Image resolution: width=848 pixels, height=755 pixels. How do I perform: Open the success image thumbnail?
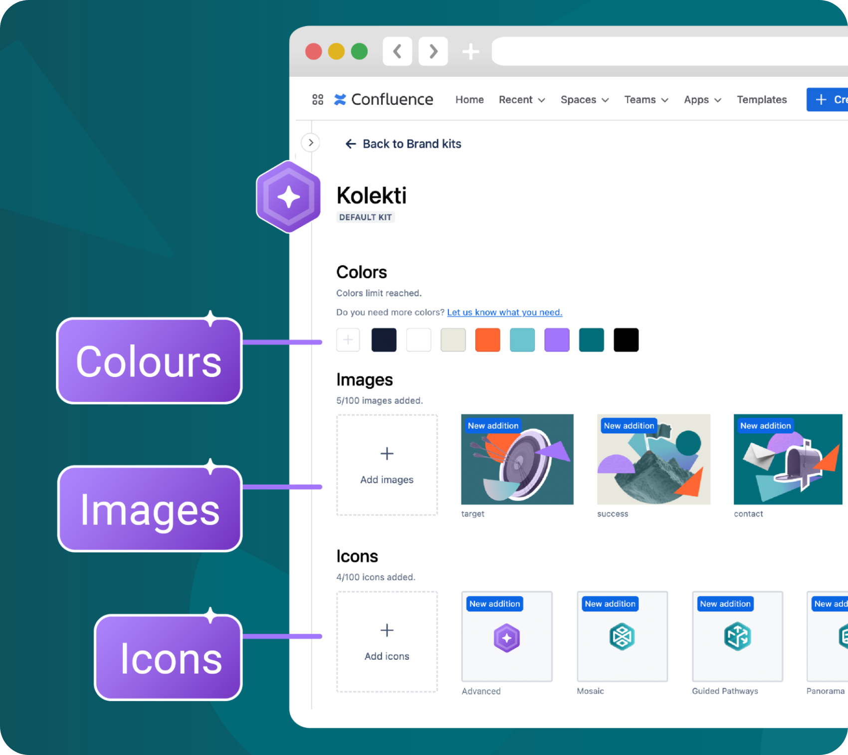pyautogui.click(x=653, y=459)
